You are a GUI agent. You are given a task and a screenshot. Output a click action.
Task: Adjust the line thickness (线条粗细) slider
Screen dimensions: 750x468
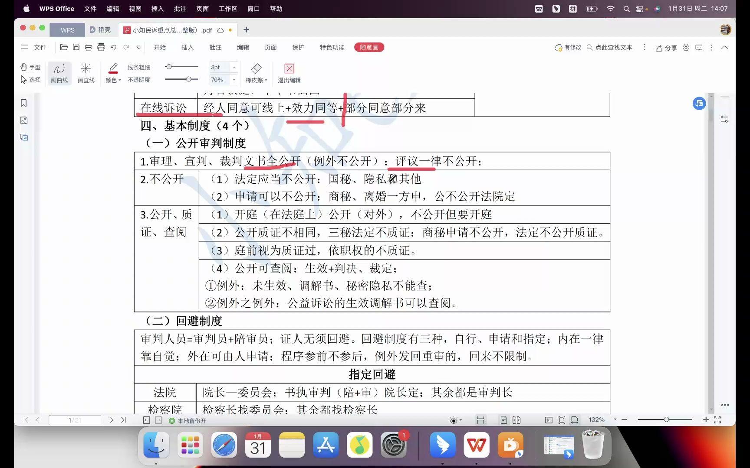coord(181,67)
